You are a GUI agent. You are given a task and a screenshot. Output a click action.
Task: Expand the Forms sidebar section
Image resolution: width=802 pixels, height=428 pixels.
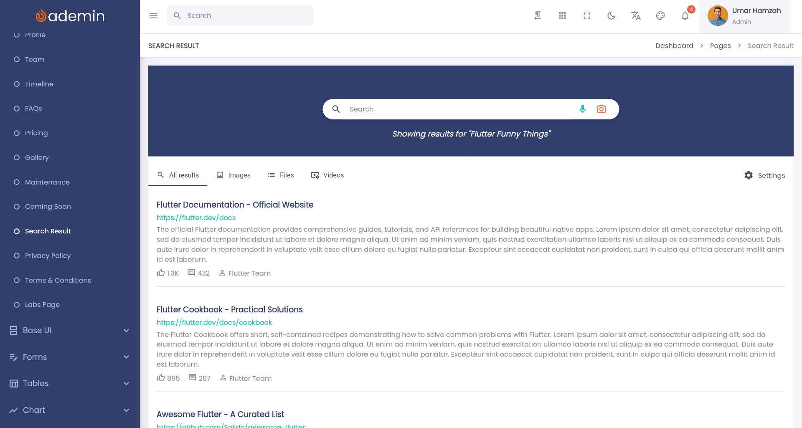[x=70, y=357]
